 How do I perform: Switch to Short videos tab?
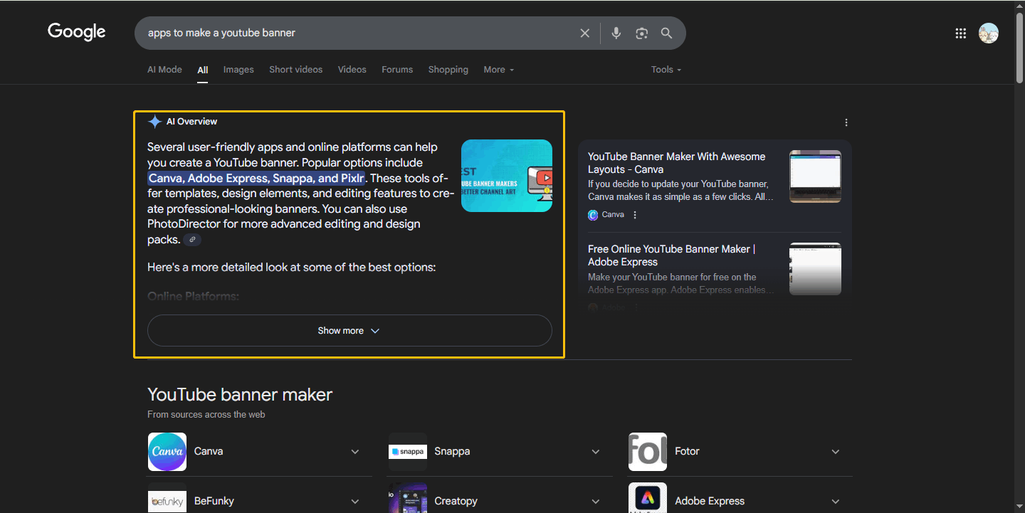point(295,70)
